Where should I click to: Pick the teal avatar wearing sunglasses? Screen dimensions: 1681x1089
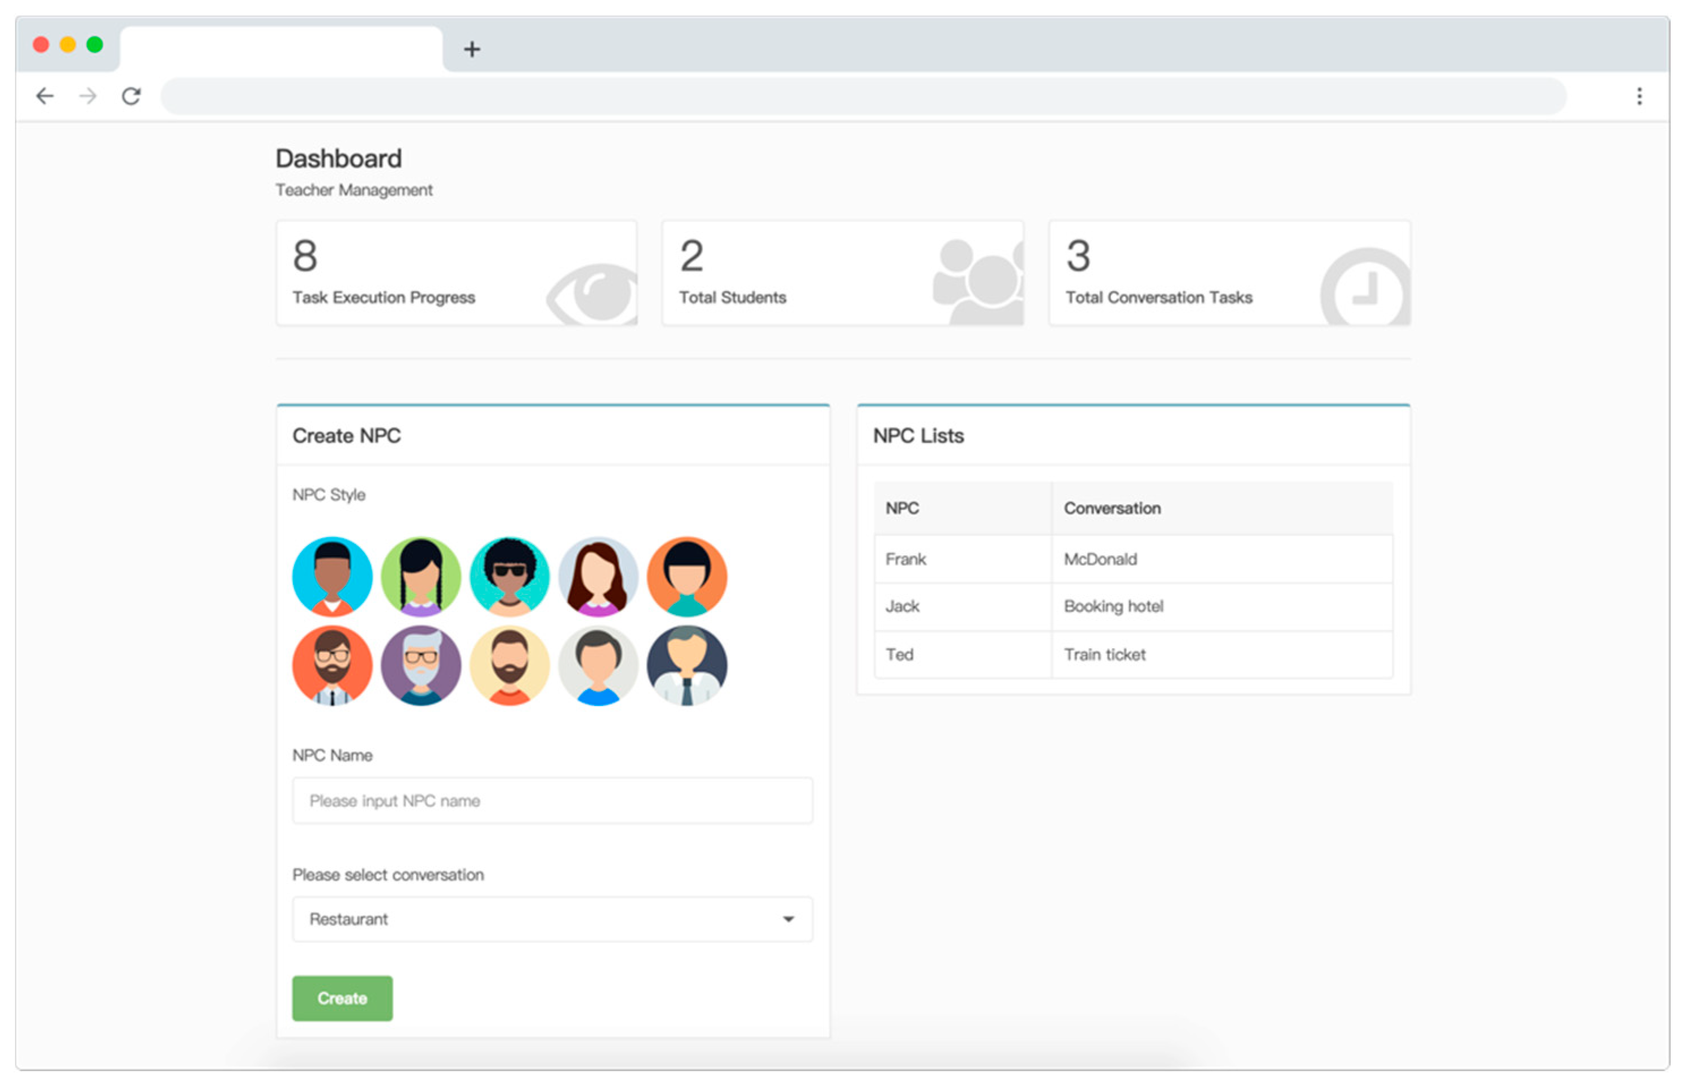[509, 576]
